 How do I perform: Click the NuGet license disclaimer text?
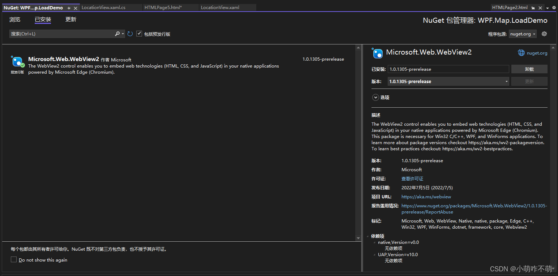coord(89,249)
